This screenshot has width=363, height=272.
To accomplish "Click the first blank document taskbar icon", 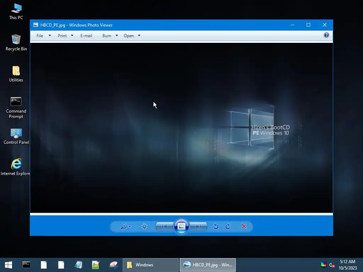I will 44,265.
